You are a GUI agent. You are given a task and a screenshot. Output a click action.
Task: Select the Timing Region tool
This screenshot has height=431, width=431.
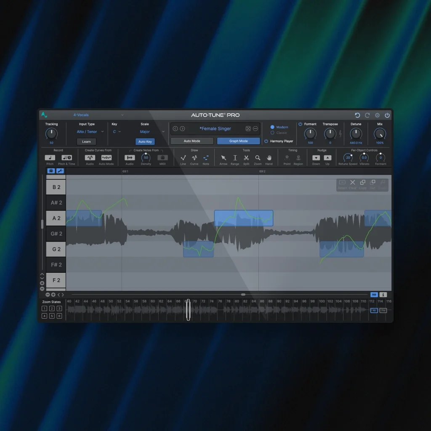298,158
